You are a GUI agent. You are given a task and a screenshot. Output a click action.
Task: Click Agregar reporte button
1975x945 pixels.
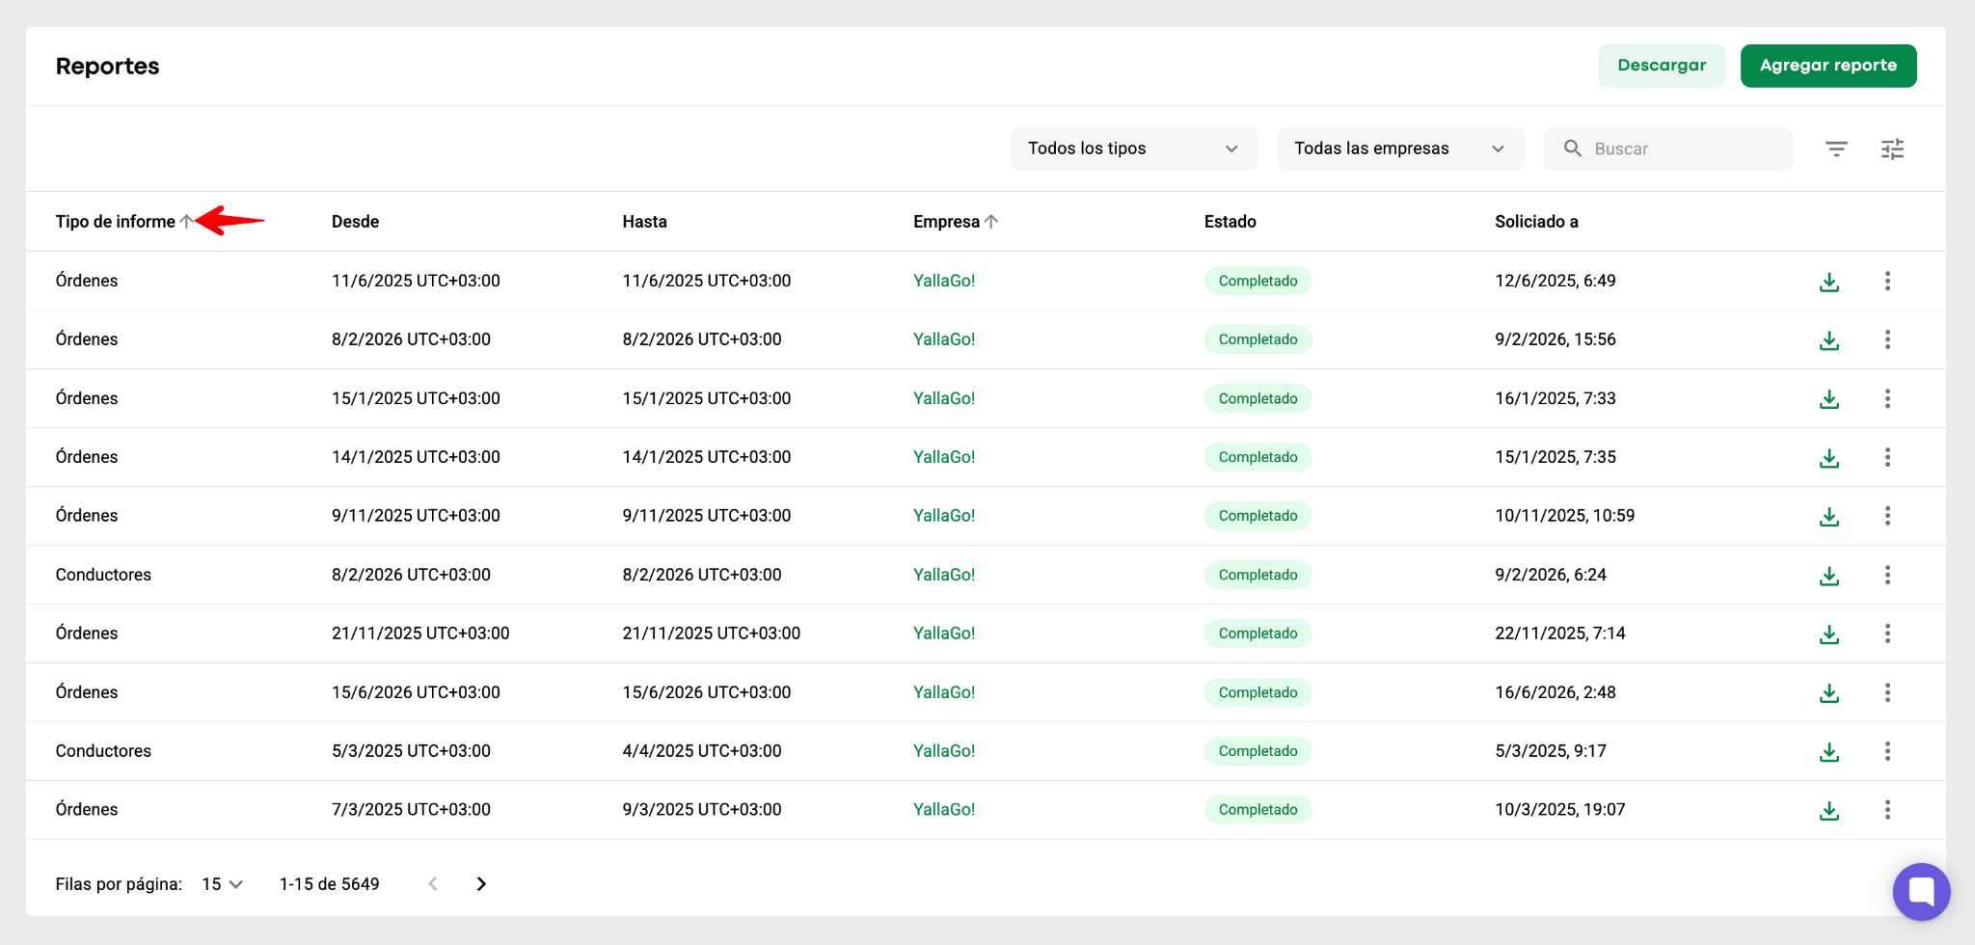(1827, 66)
